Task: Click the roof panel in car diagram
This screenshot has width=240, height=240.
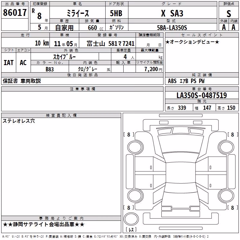Action: (x=181, y=173)
